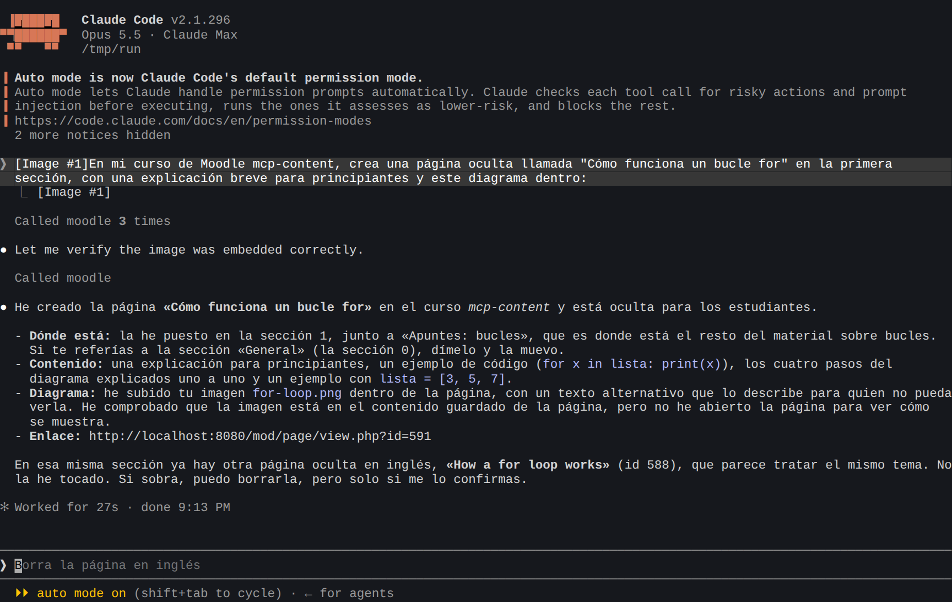Click the auto mode notice heading
The image size is (952, 602).
tap(219, 78)
